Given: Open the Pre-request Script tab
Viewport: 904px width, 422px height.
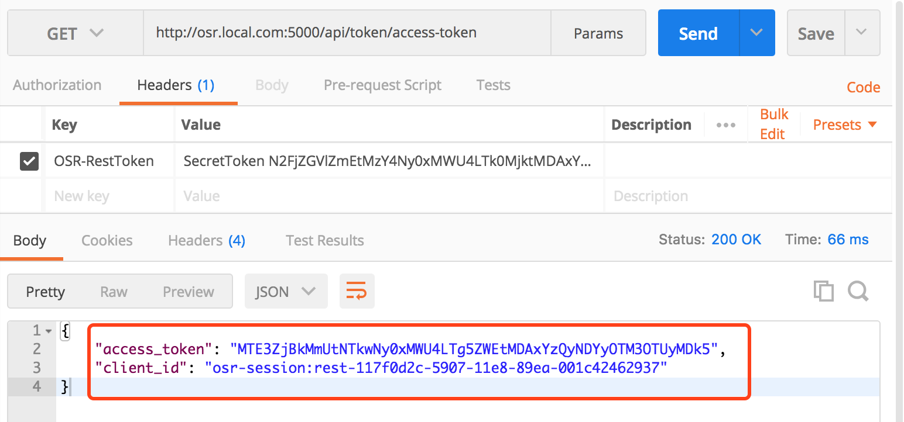Looking at the screenshot, I should coord(382,85).
